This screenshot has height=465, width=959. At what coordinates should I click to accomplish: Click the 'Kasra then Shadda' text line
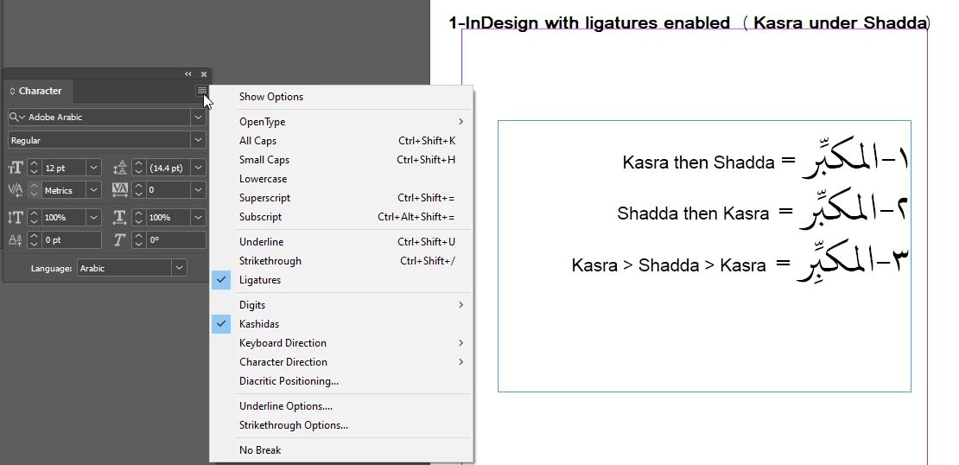point(698,162)
